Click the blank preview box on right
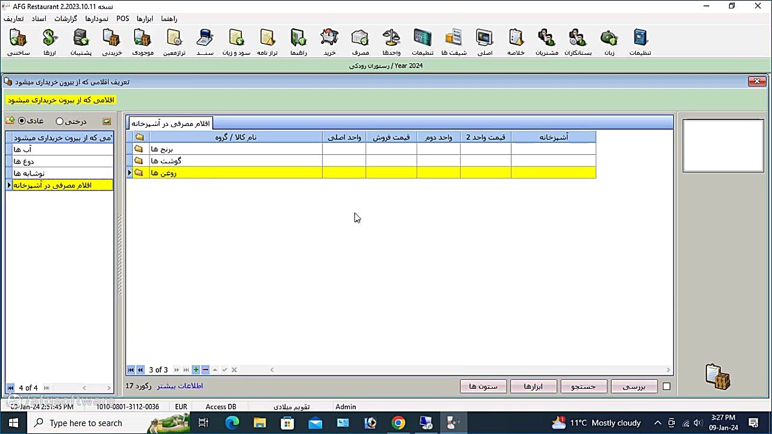The height and width of the screenshot is (434, 772). point(723,146)
